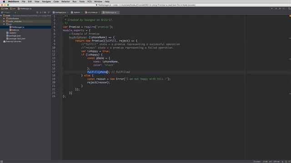Click the Run button in toolbar
This screenshot has width=291, height=163.
click(x=276, y=9)
